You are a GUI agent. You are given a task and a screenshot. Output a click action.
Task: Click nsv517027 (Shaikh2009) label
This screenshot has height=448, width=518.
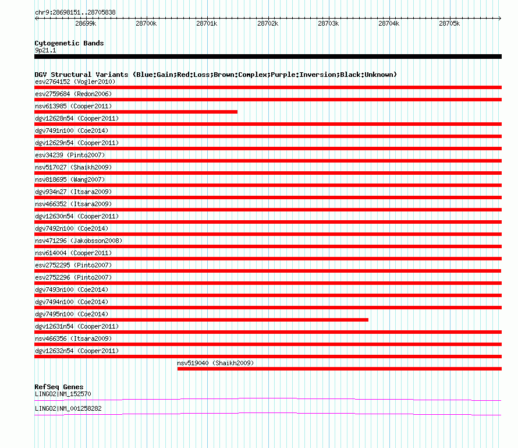[x=73, y=167]
